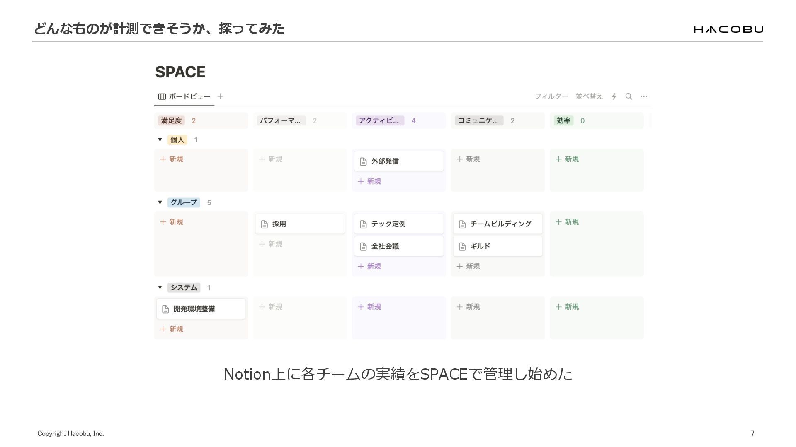Click the page icon on チームビルディング card

462,224
